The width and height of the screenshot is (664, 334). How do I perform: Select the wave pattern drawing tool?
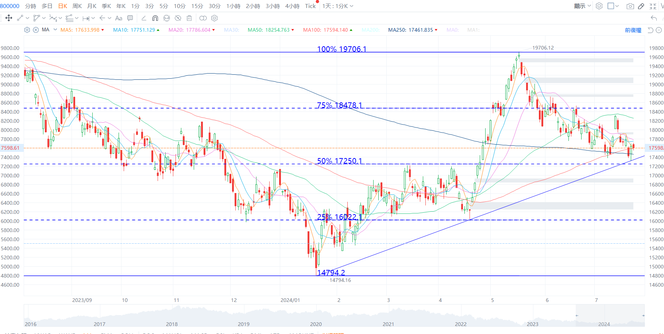pos(53,18)
